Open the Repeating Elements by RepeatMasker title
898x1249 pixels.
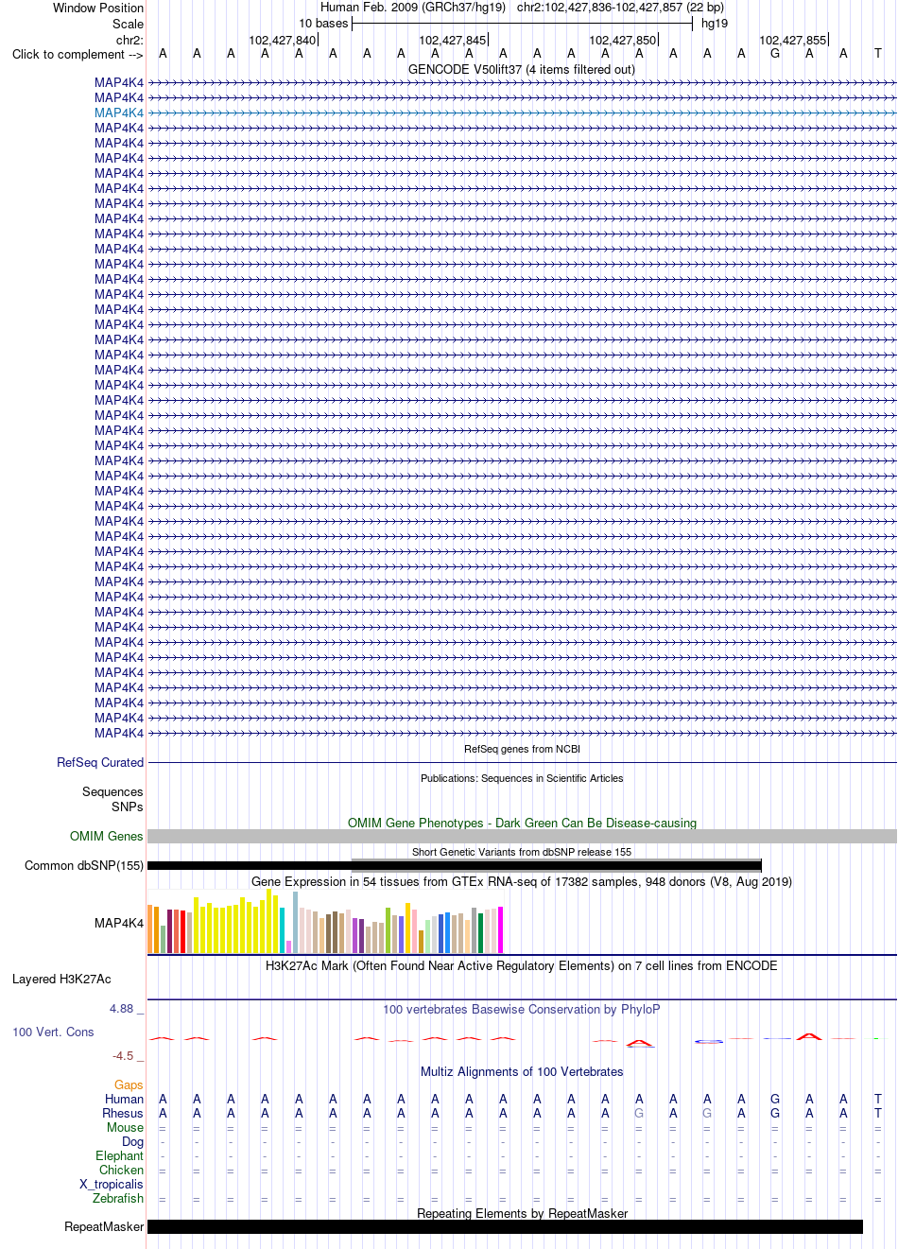click(522, 1213)
